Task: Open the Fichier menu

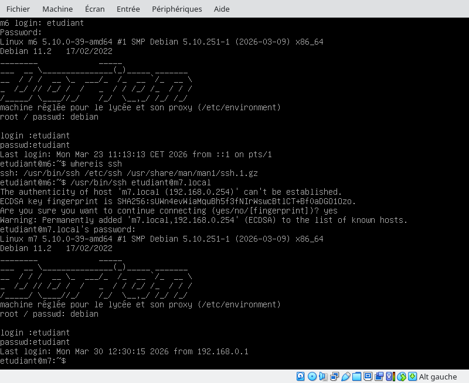Action: [18, 9]
